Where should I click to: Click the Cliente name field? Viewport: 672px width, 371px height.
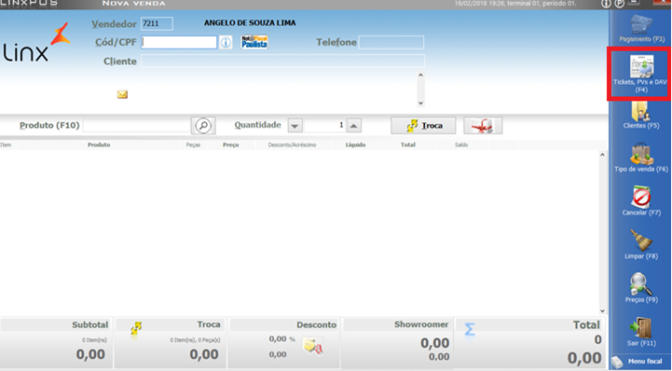pos(282,61)
